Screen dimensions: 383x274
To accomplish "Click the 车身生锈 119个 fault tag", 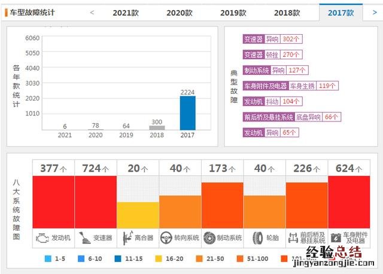I will [x=290, y=86].
